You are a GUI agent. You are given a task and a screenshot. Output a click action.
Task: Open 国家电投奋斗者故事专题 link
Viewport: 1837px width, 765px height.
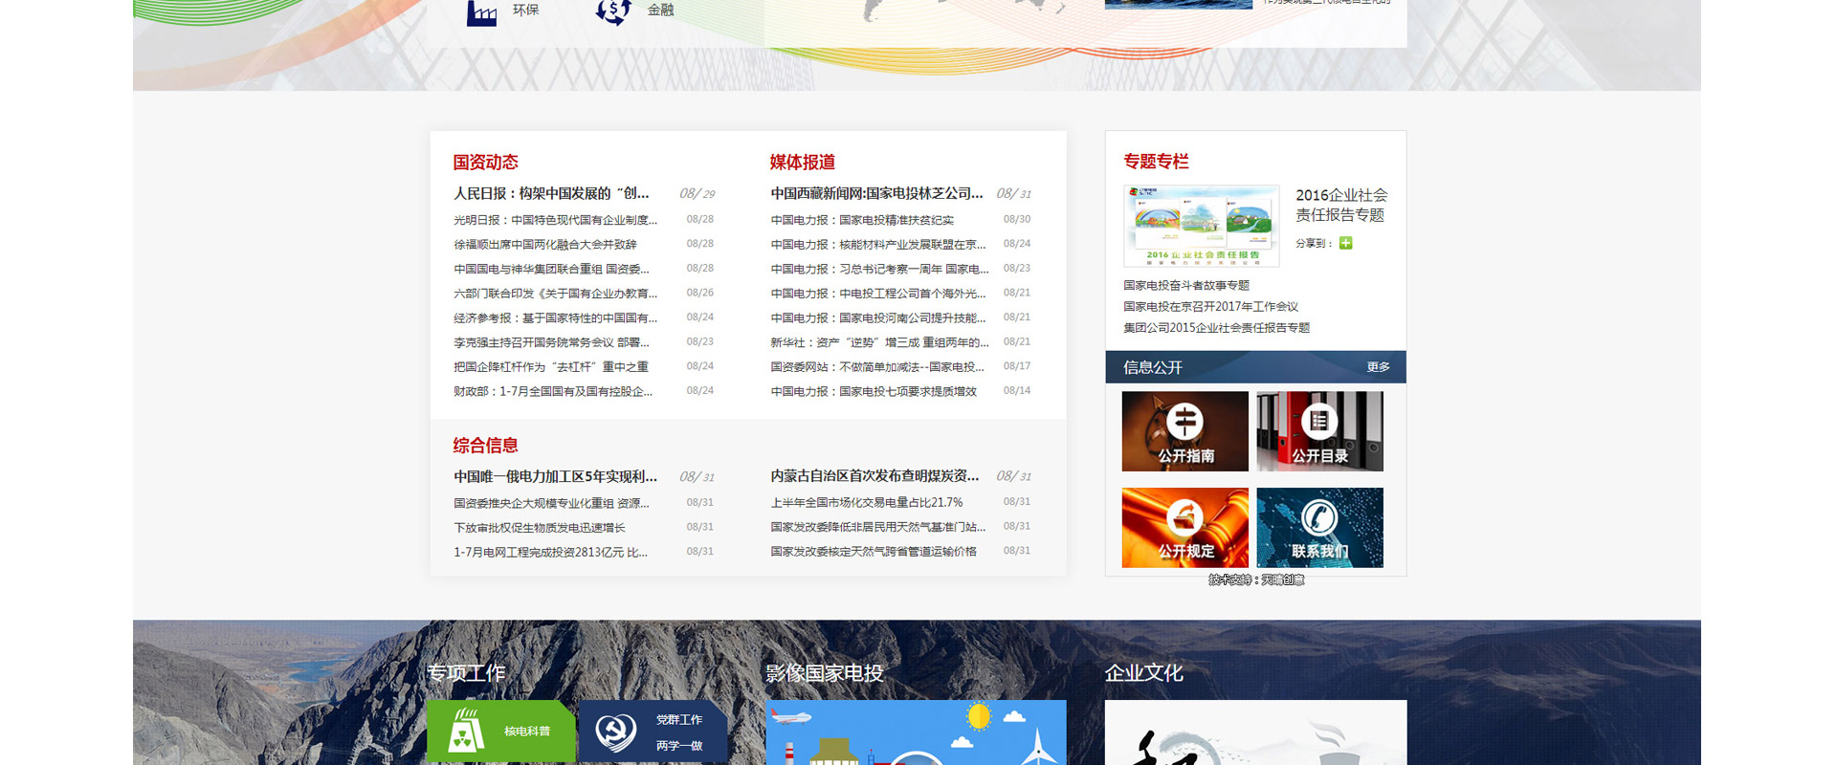tap(1186, 285)
